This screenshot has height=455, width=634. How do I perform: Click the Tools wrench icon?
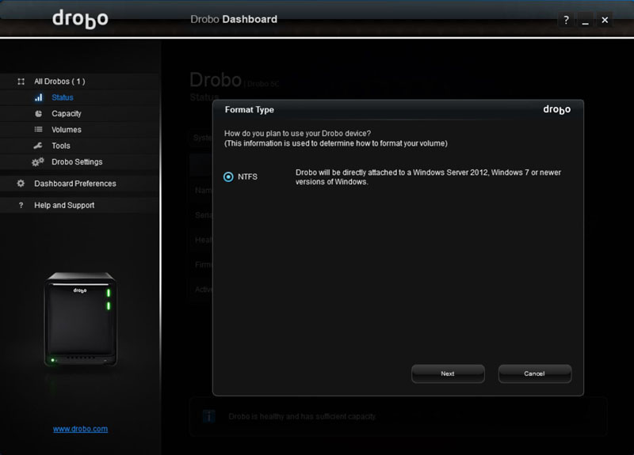[38, 146]
